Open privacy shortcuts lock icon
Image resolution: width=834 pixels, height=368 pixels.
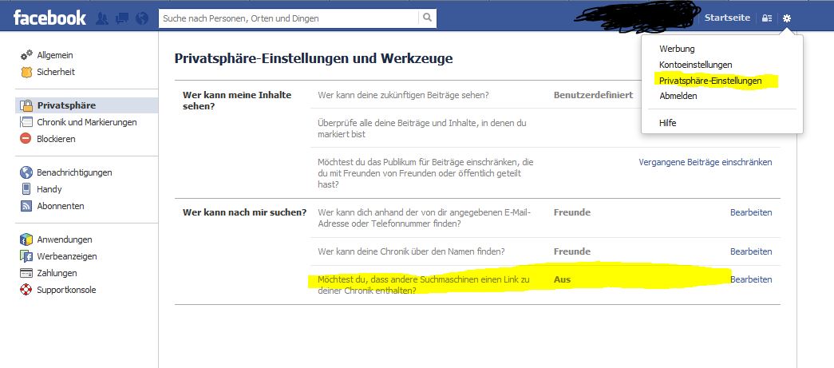coord(766,18)
